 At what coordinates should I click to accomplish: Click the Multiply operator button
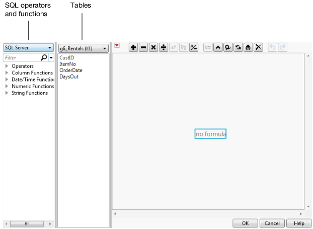153,47
